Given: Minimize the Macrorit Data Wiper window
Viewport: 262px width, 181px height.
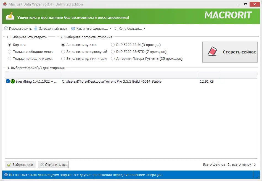Looking at the screenshot, I should (238, 4).
